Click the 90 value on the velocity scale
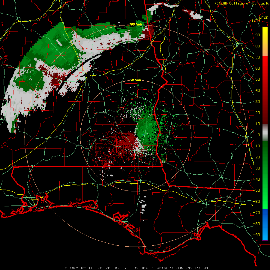The width and height of the screenshot is (270, 270). pyautogui.click(x=258, y=35)
